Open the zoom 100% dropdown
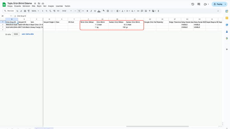 (x=35, y=11)
